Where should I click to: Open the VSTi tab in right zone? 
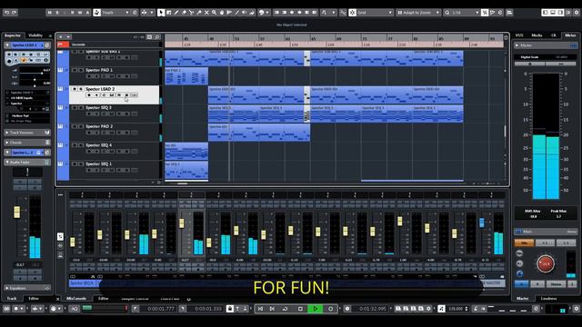519,35
